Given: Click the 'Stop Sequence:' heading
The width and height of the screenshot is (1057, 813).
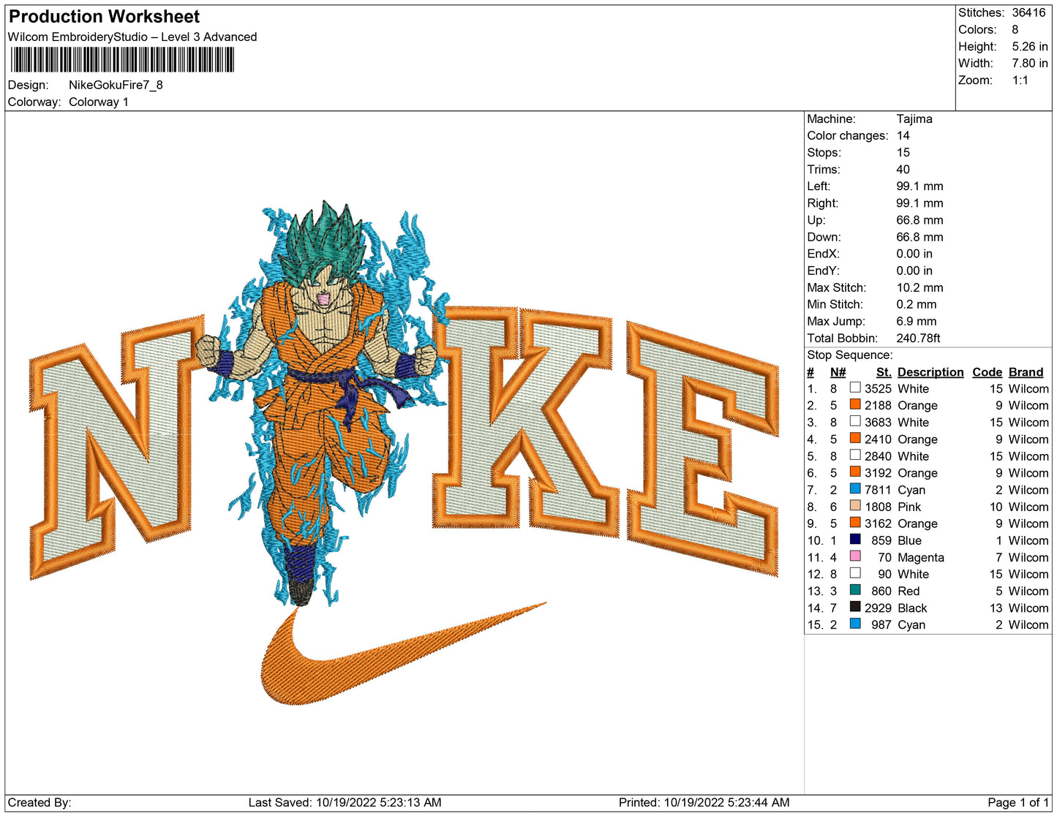Looking at the screenshot, I should (850, 355).
